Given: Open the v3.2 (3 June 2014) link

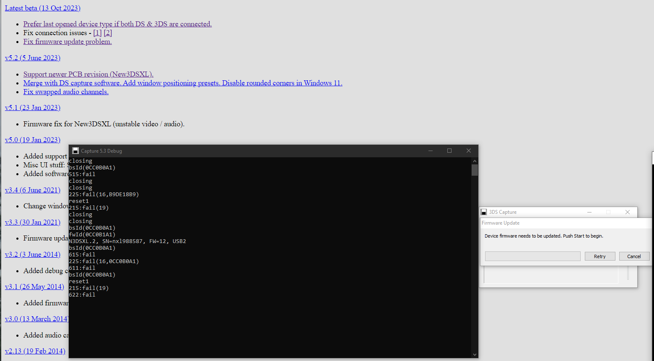Looking at the screenshot, I should [33, 254].
